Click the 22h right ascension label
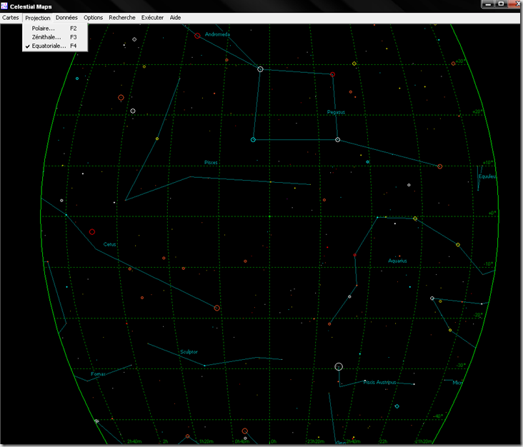 [383, 441]
